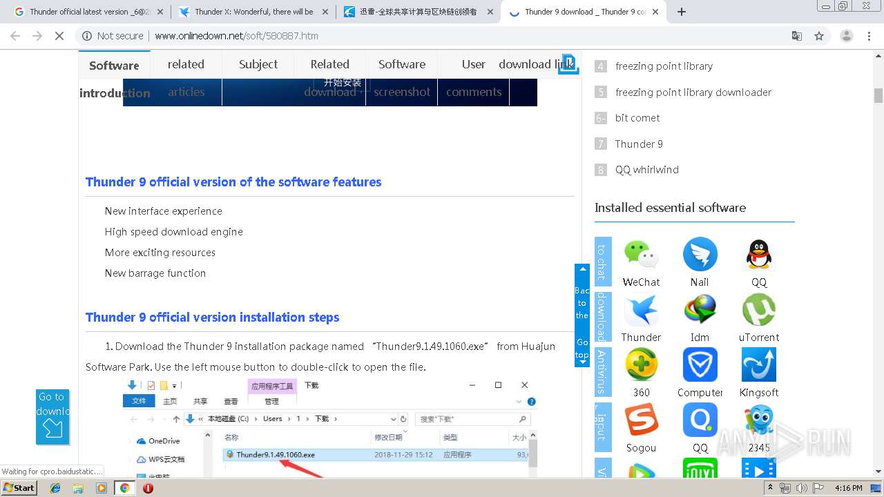Screen dimensions: 884x497
Task: Open the QQ penguin icon
Action: click(758, 254)
